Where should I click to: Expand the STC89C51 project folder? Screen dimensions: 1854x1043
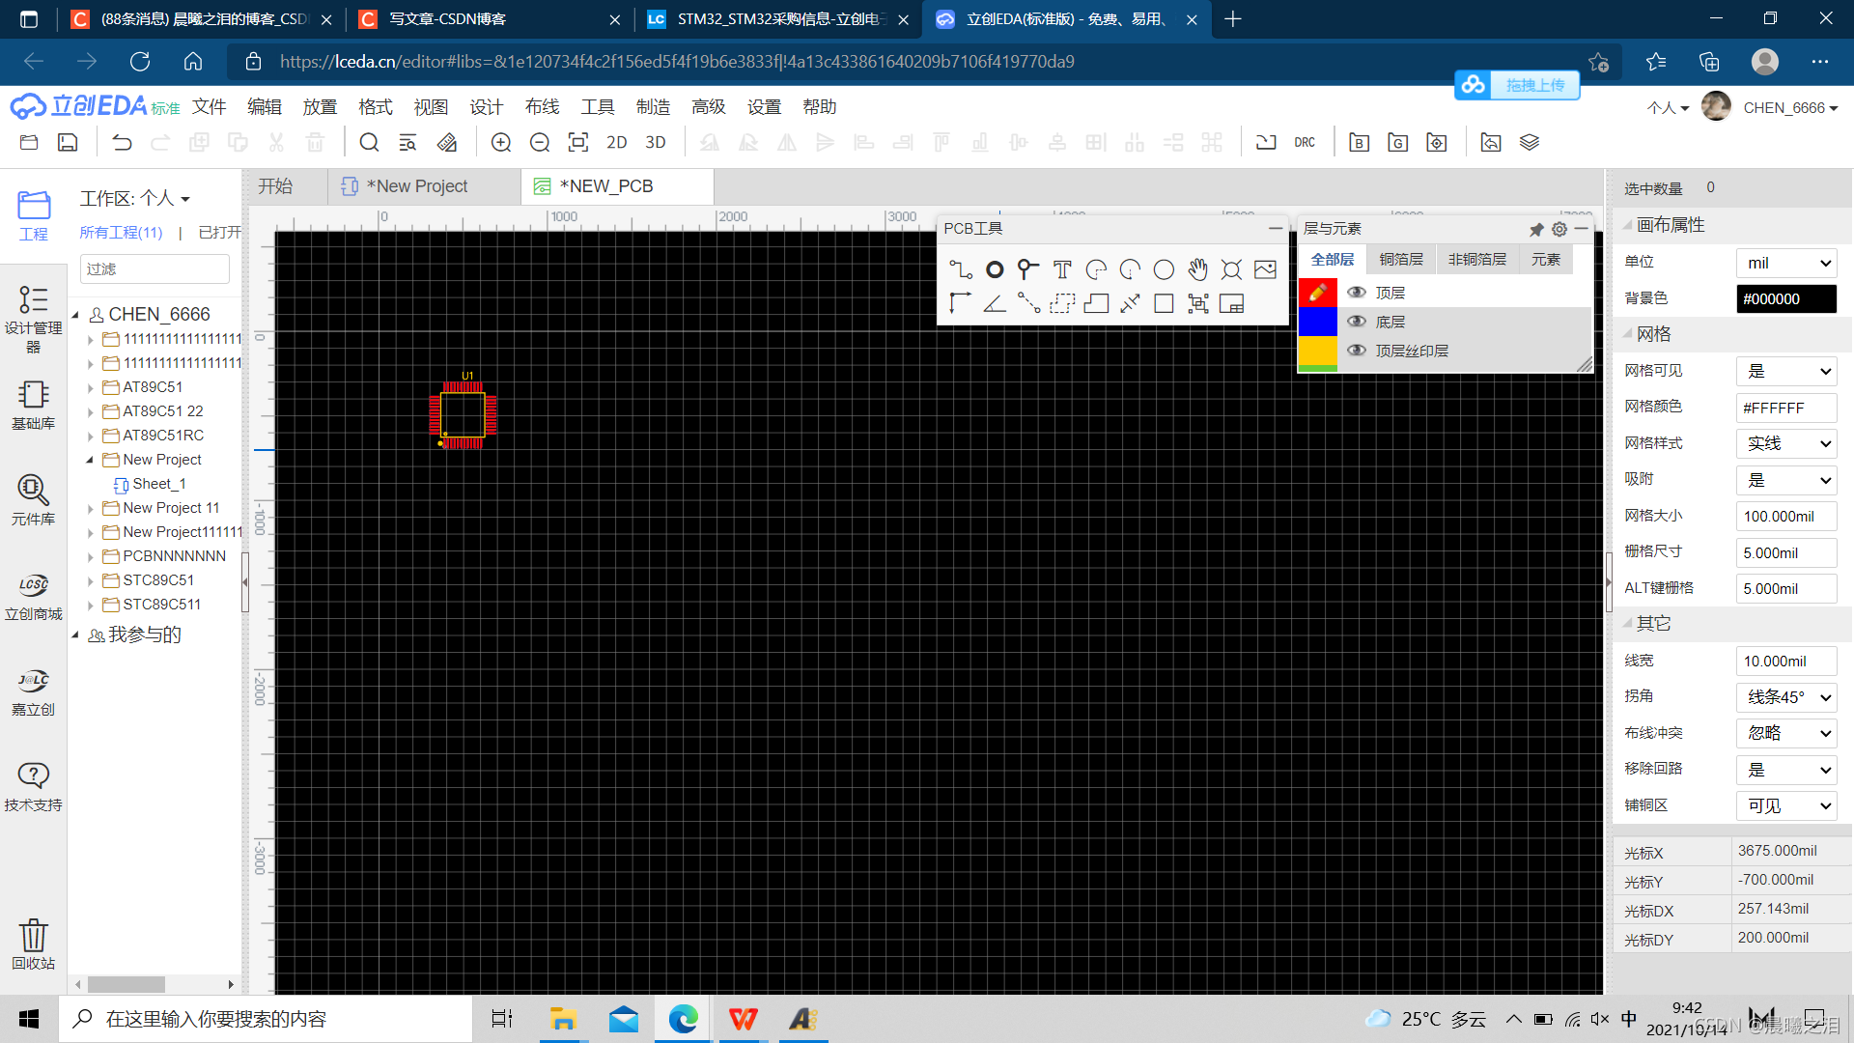(91, 581)
